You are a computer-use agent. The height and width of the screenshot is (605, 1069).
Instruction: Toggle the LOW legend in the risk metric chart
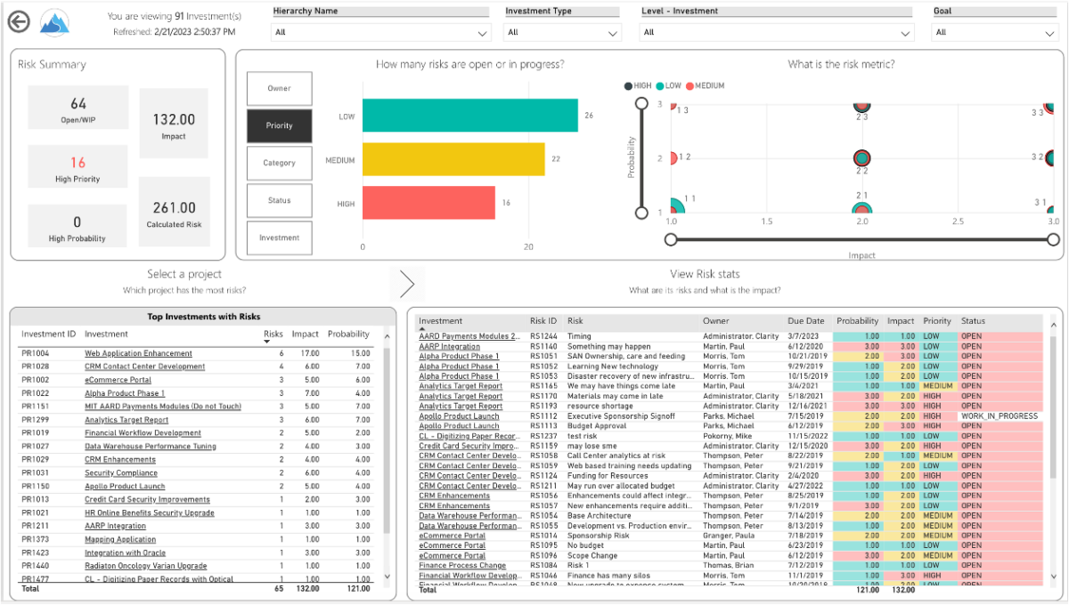click(x=669, y=86)
